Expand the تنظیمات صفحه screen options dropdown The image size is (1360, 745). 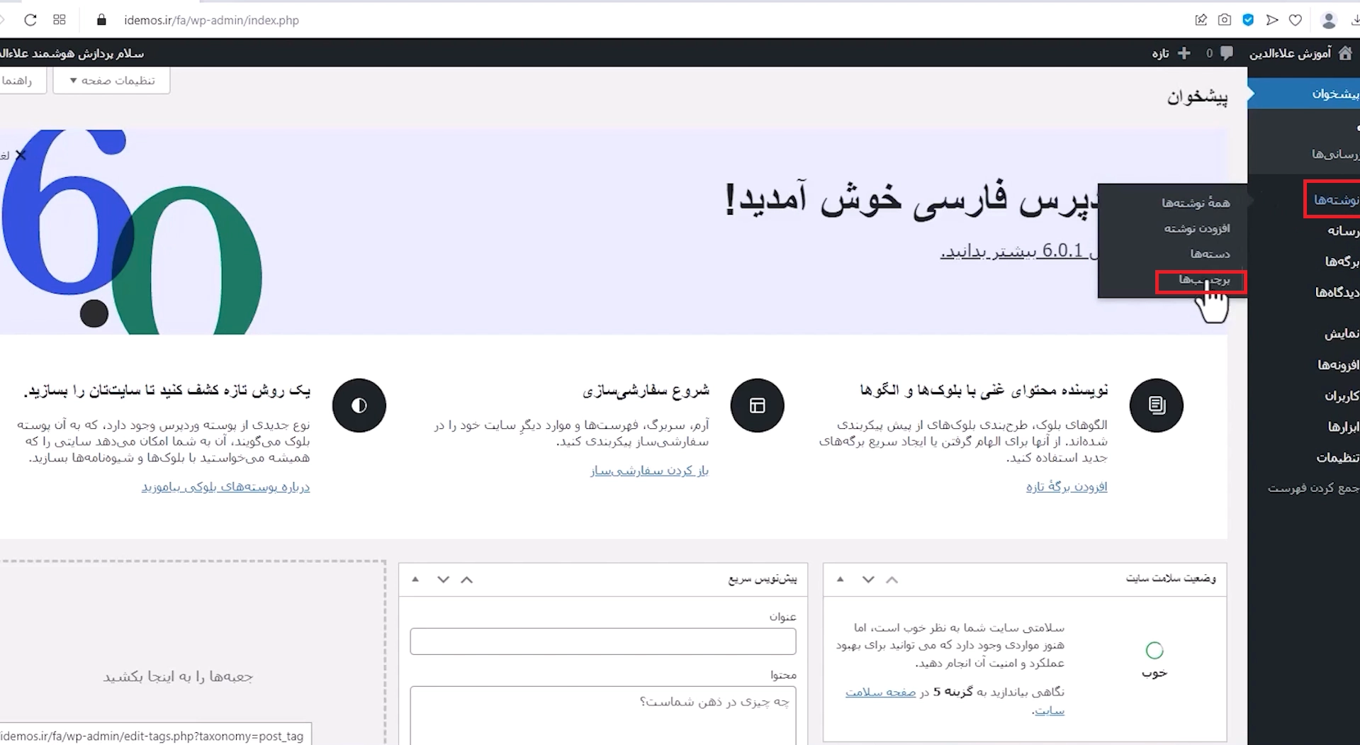pyautogui.click(x=111, y=80)
